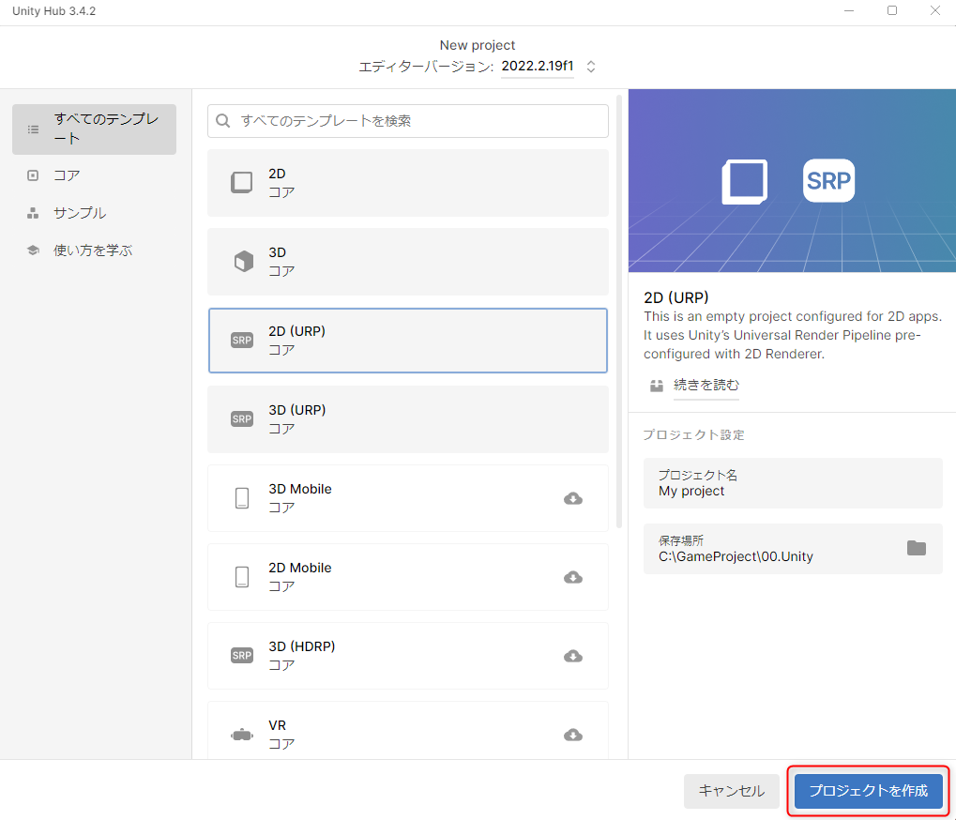Click the コア category icon in sidebar
The width and height of the screenshot is (956, 820).
[33, 175]
